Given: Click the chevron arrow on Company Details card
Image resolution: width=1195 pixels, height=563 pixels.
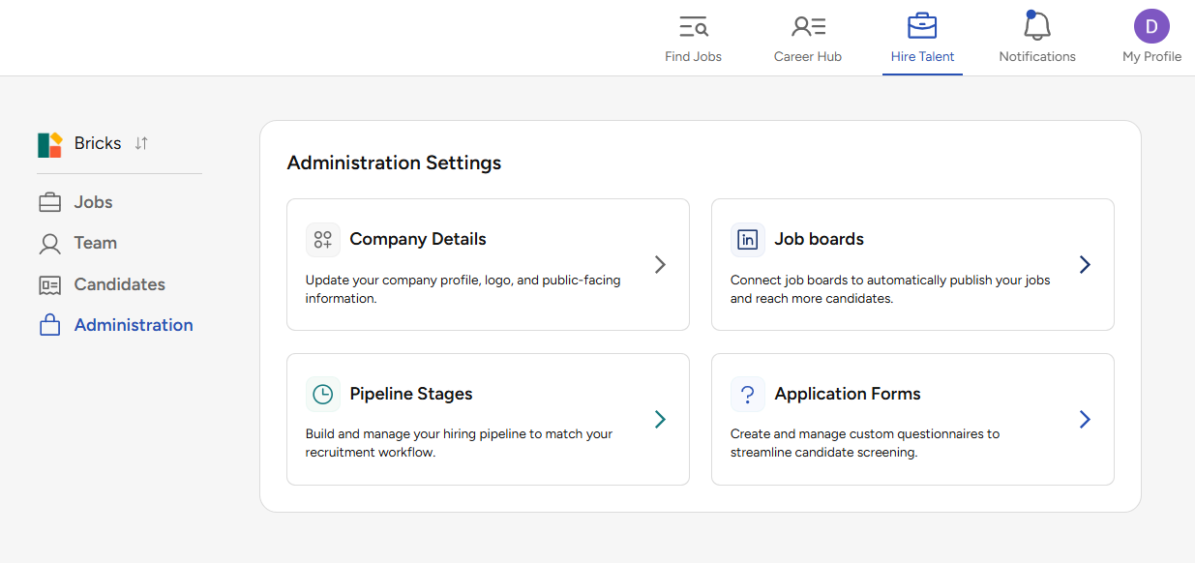Looking at the screenshot, I should coord(660,264).
